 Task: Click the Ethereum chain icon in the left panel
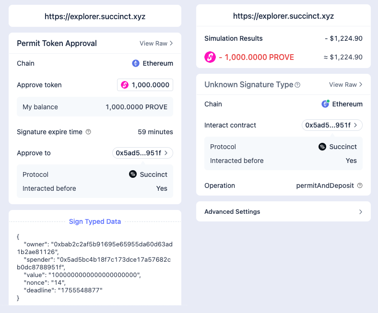pyautogui.click(x=136, y=63)
